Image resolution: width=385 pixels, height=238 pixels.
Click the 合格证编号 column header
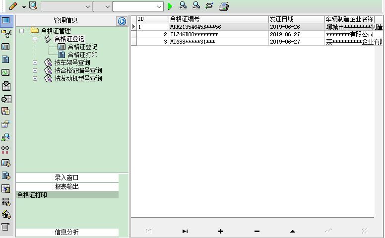pyautogui.click(x=218, y=19)
